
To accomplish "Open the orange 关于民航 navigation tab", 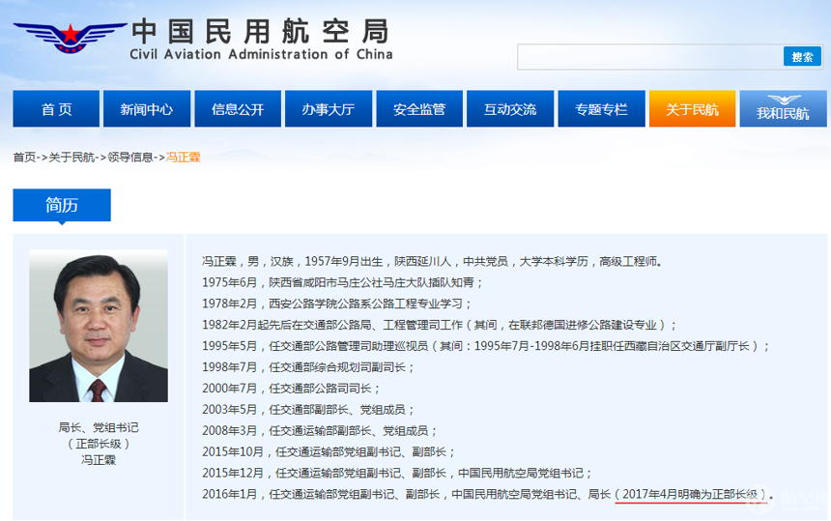I will click(x=692, y=109).
